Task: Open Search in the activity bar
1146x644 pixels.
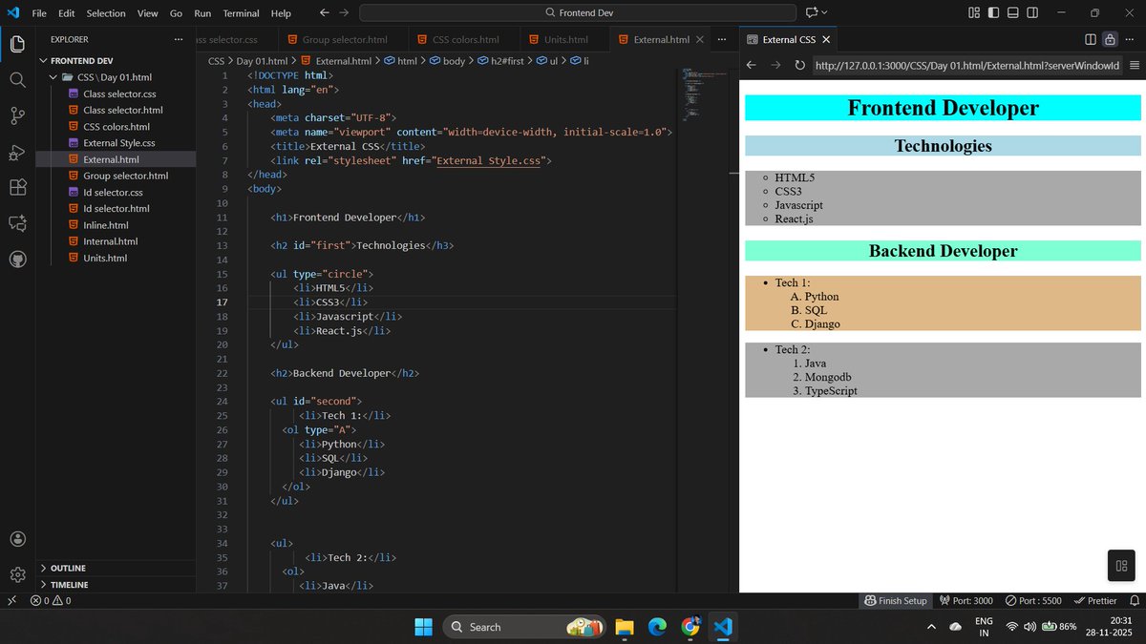Action: coord(17,80)
